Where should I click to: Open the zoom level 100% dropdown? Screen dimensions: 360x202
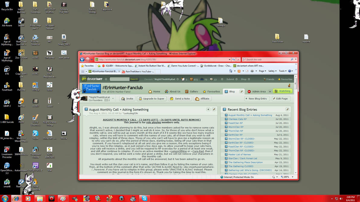point(292,177)
